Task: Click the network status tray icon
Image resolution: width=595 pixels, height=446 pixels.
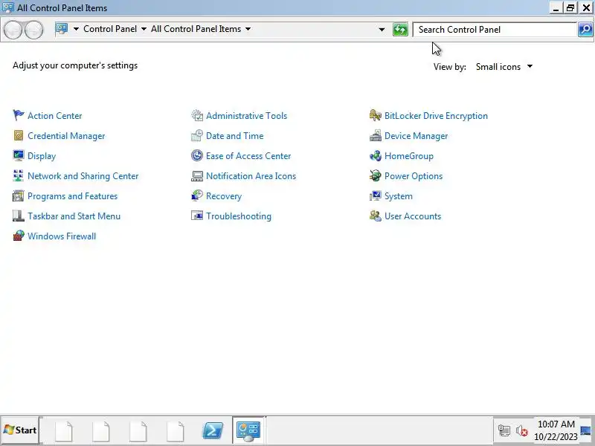Action: (x=504, y=430)
